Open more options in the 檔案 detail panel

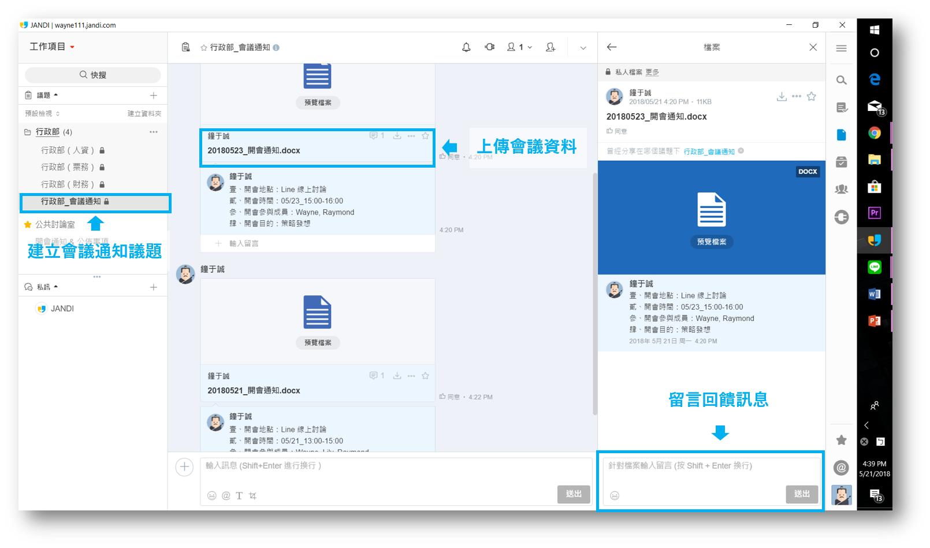(797, 97)
